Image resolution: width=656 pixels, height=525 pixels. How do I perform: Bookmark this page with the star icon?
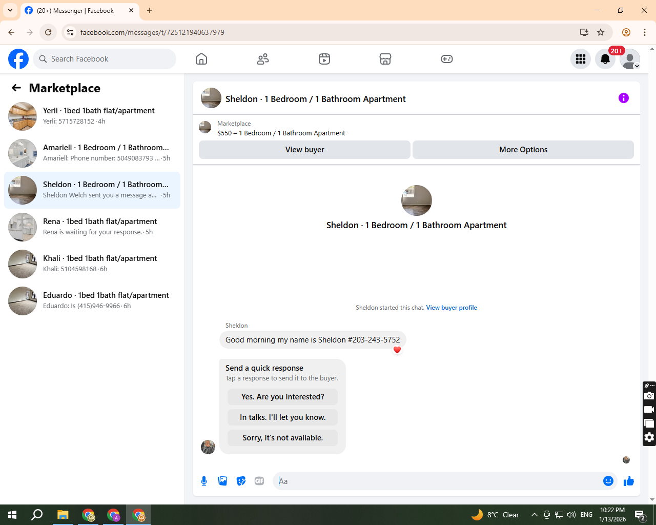(601, 32)
